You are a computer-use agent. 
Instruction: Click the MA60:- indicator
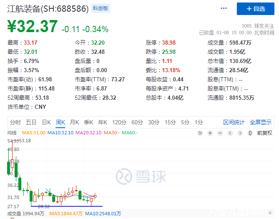pos(130,133)
